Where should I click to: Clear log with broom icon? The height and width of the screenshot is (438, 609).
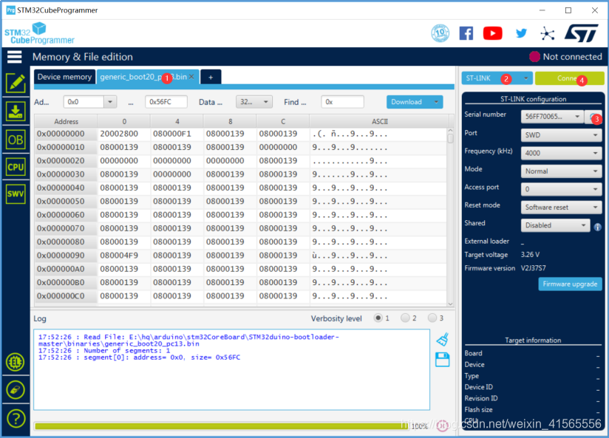443,339
